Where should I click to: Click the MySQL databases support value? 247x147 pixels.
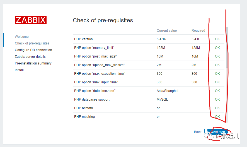(x=162, y=99)
